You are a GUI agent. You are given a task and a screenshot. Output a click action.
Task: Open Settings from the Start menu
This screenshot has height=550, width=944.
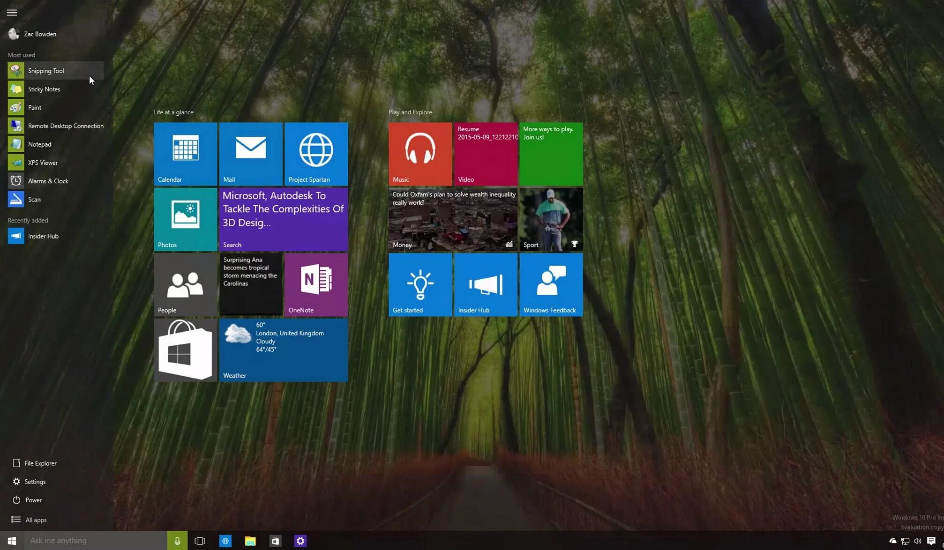35,482
